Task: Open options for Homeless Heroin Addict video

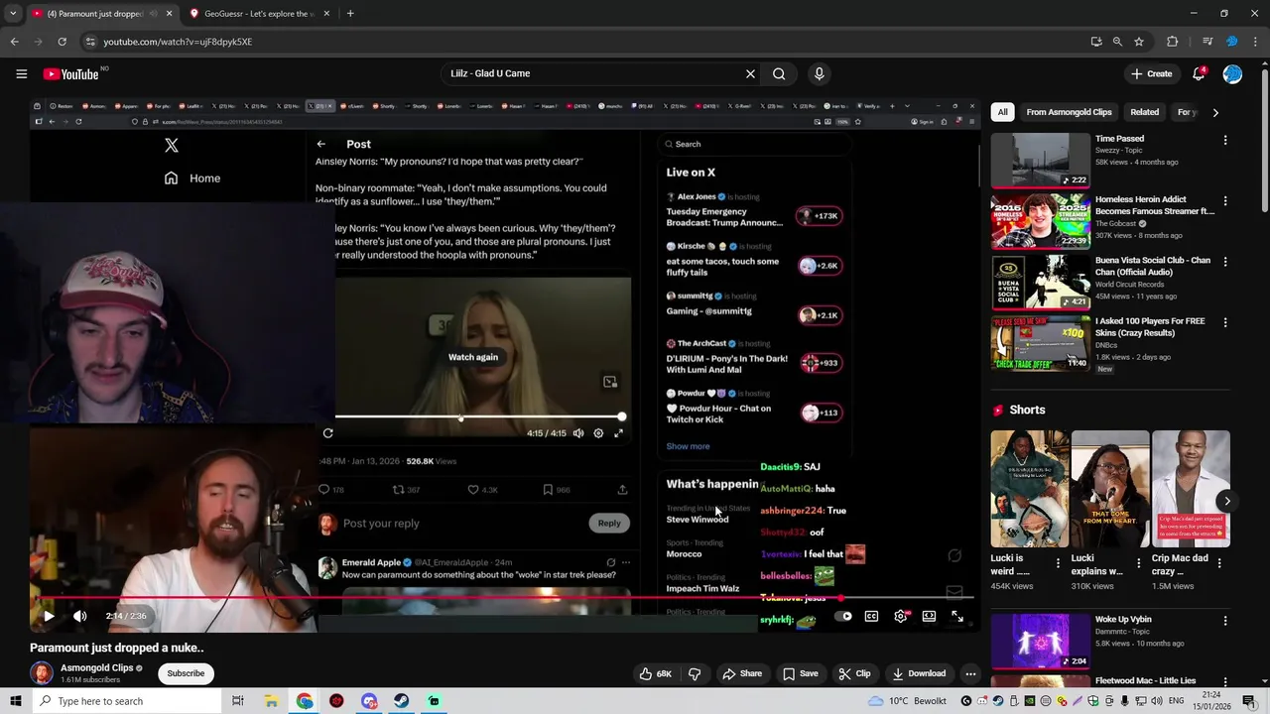Action: (x=1225, y=200)
